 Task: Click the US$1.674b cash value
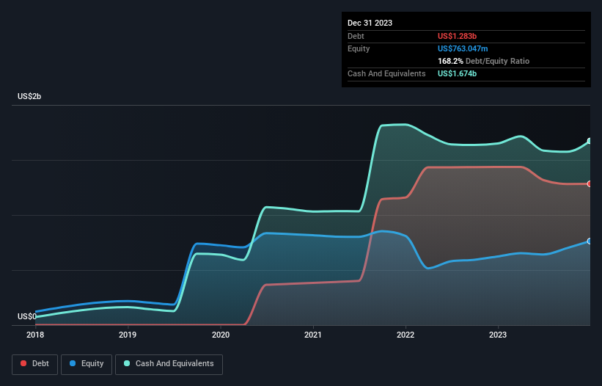pyautogui.click(x=457, y=73)
